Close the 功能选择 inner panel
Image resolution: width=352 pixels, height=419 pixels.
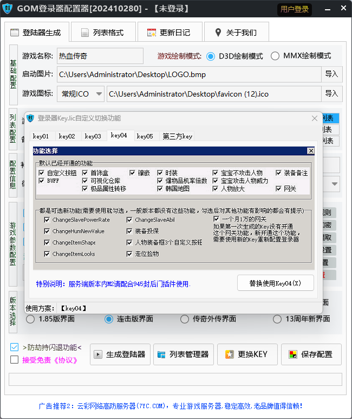(310, 150)
